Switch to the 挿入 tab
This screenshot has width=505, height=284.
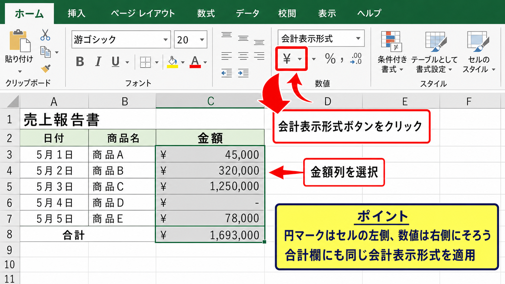76,13
